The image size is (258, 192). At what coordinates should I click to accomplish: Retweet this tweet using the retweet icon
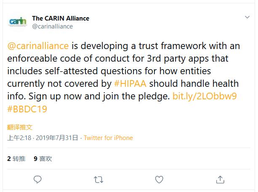tap(98, 179)
